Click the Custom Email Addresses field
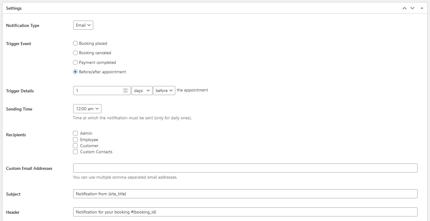 [x=245, y=168]
